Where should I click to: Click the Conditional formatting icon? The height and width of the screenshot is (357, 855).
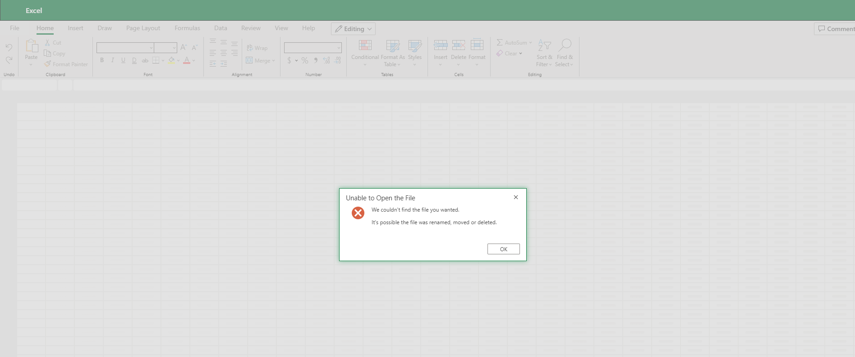click(365, 45)
